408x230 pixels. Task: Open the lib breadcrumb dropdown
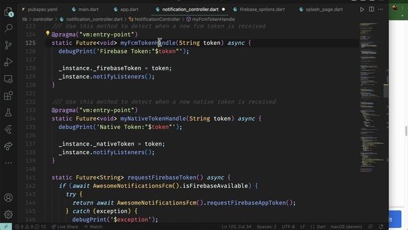(25, 19)
